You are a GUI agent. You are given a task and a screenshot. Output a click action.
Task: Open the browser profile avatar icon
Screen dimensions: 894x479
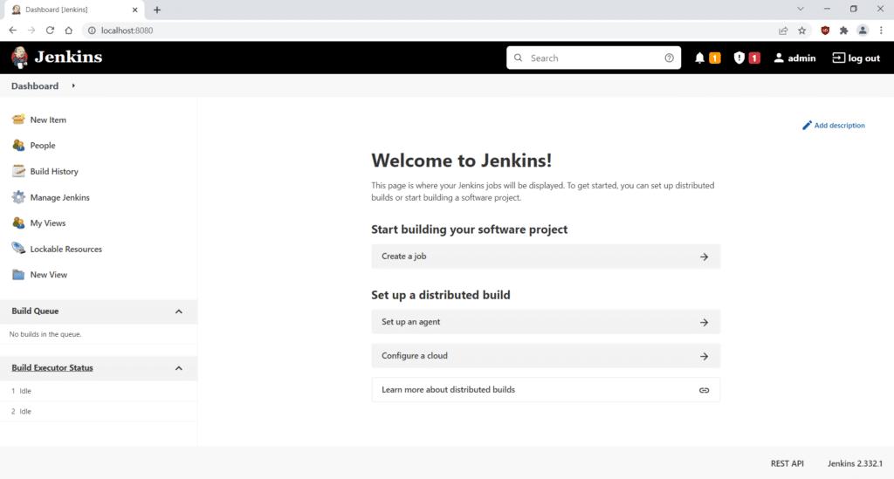tap(863, 31)
